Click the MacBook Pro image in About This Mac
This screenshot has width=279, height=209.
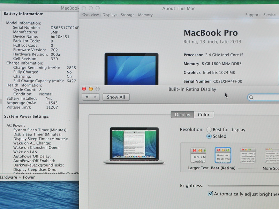point(131,69)
